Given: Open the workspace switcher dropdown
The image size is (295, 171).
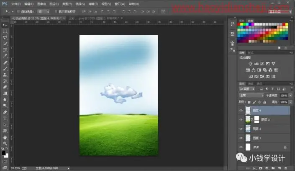Looking at the screenshot, I should (280, 12).
